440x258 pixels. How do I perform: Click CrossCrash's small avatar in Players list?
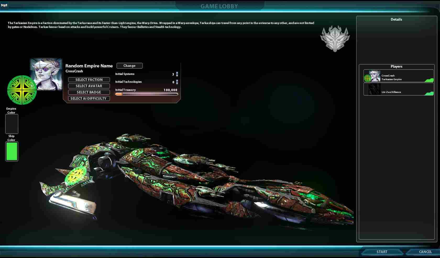375,76
